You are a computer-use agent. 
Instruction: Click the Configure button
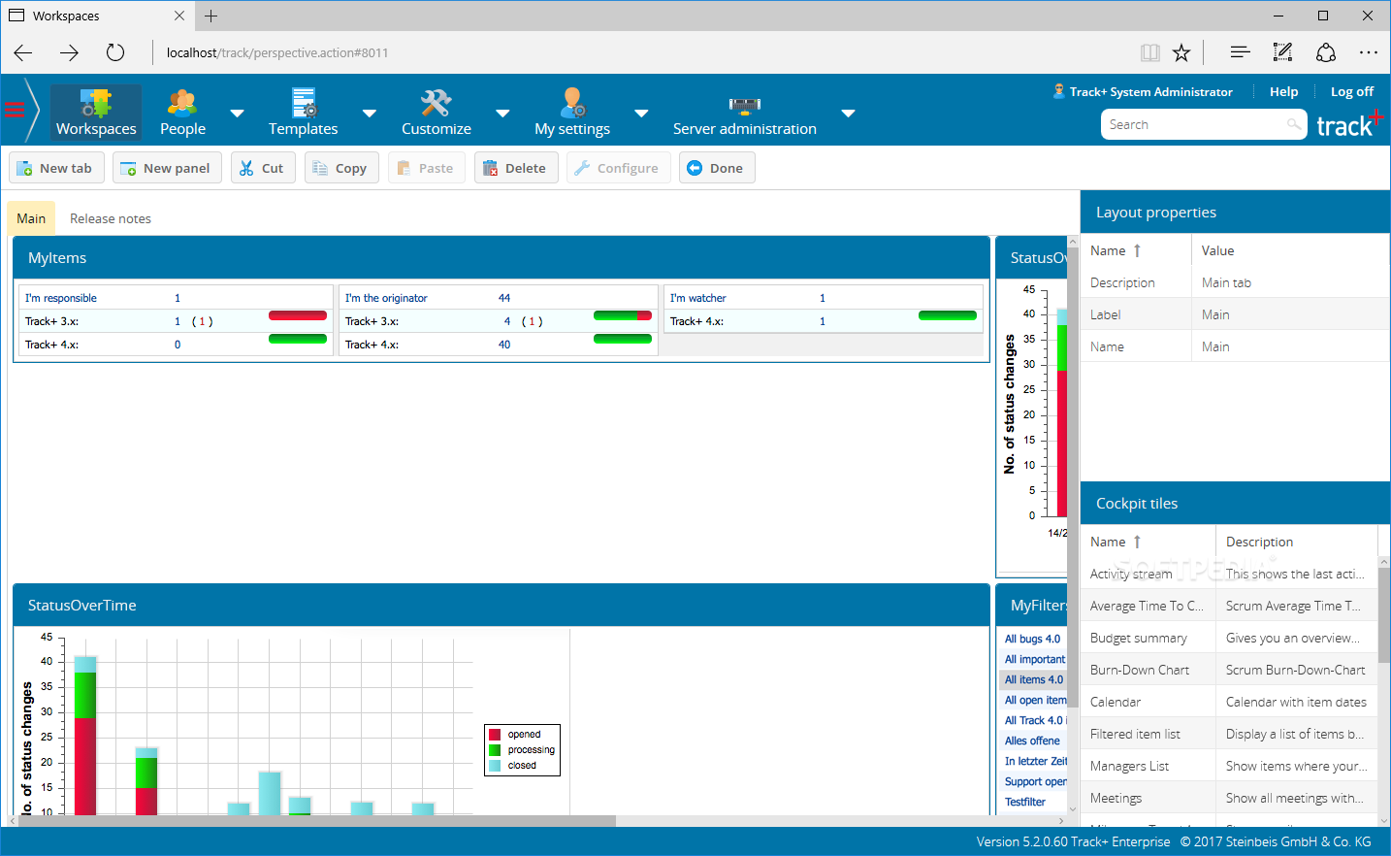(x=618, y=168)
